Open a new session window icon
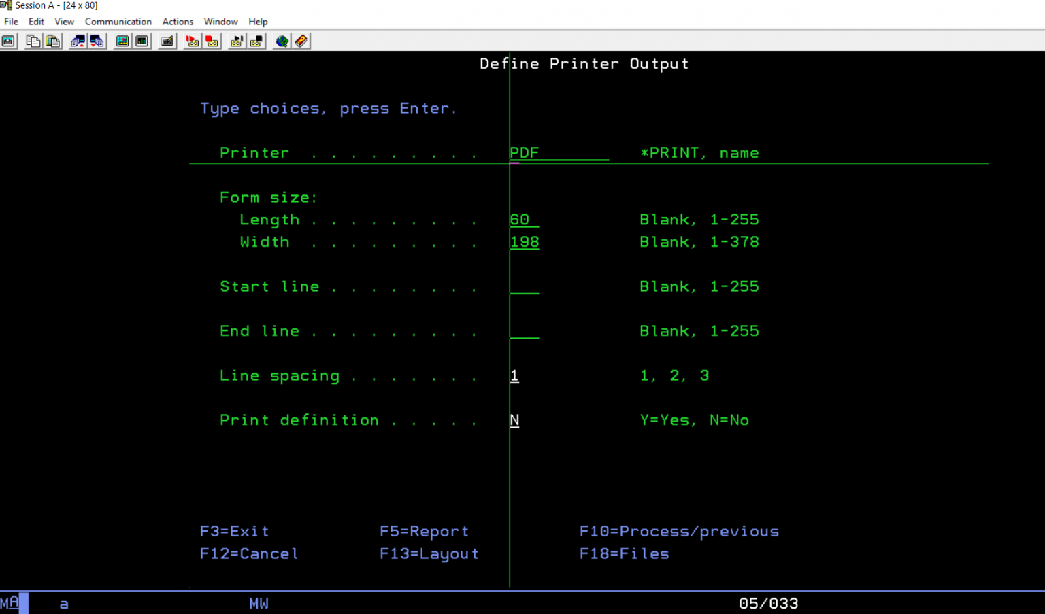The height and width of the screenshot is (614, 1045). pyautogui.click(x=9, y=41)
